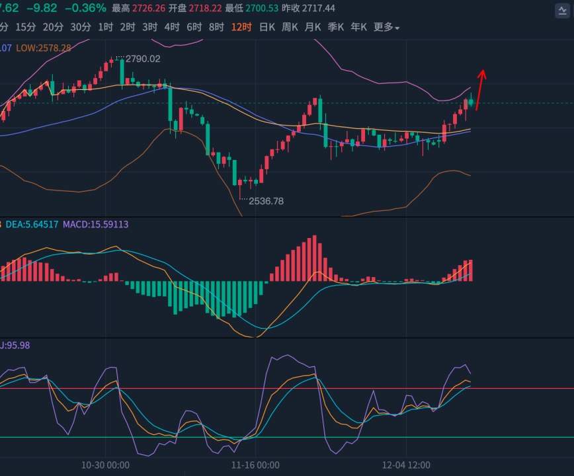The width and height of the screenshot is (574, 476).
Task: Select the 8时 interval tab
Action: pos(216,27)
